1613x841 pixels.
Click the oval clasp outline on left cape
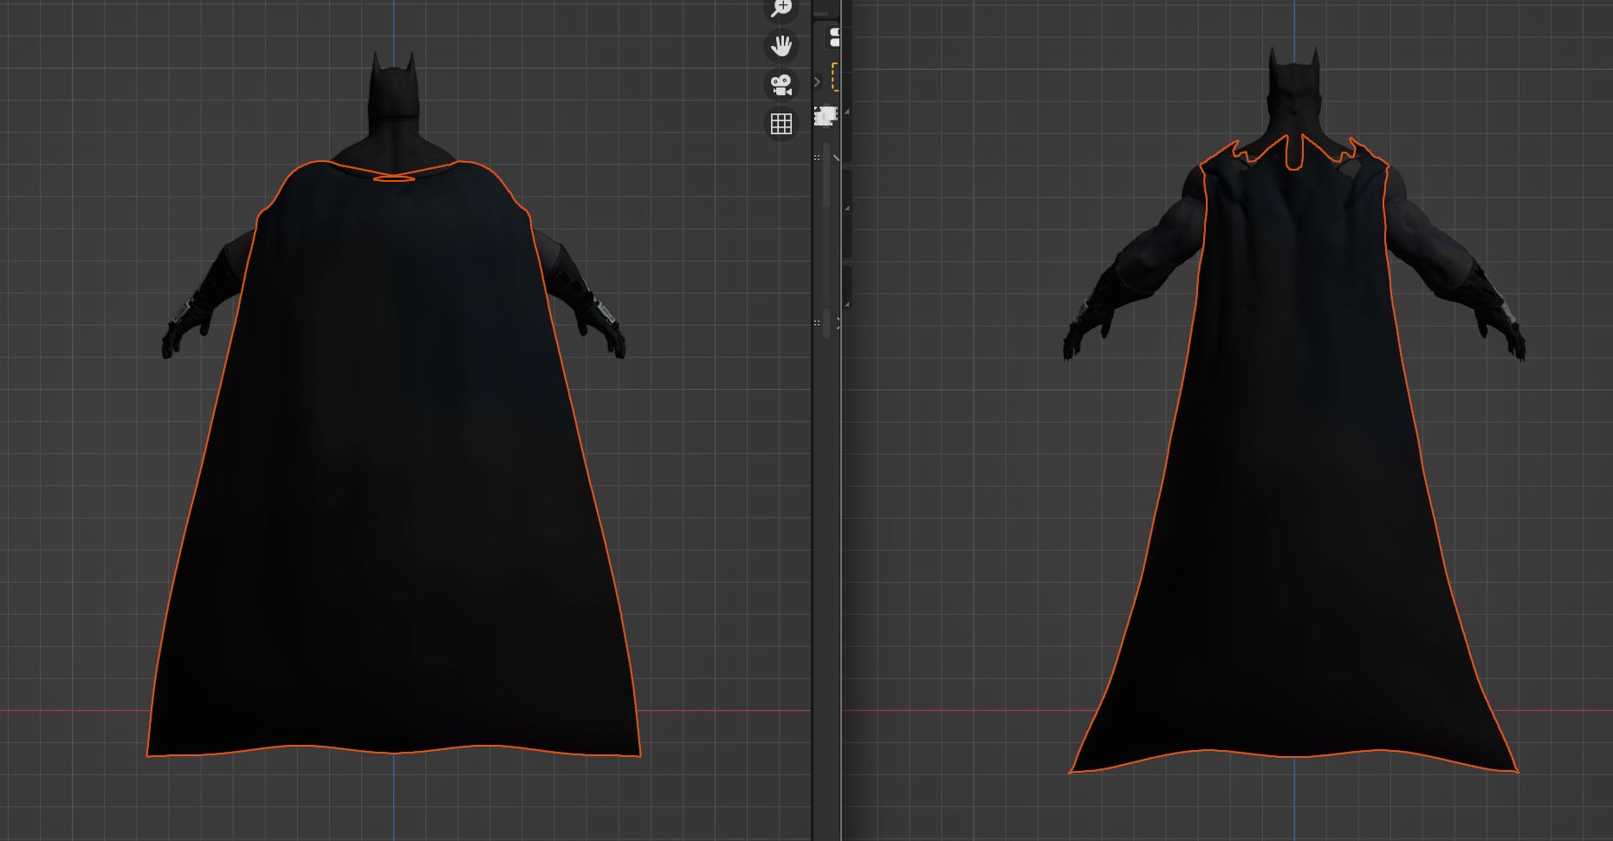point(394,178)
